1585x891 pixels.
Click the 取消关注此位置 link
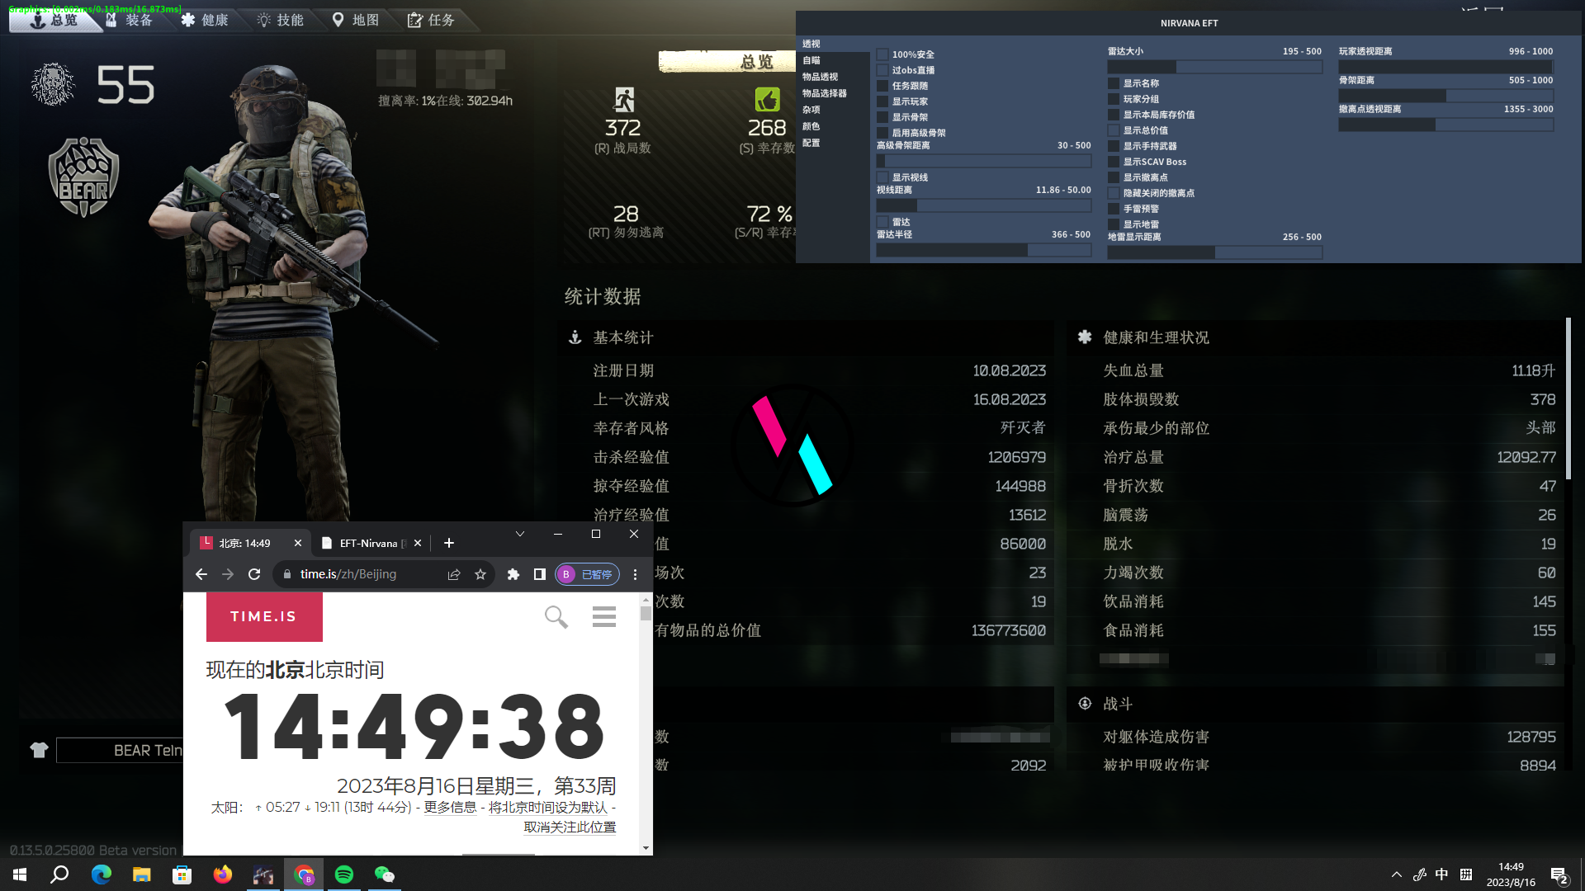pyautogui.click(x=570, y=827)
